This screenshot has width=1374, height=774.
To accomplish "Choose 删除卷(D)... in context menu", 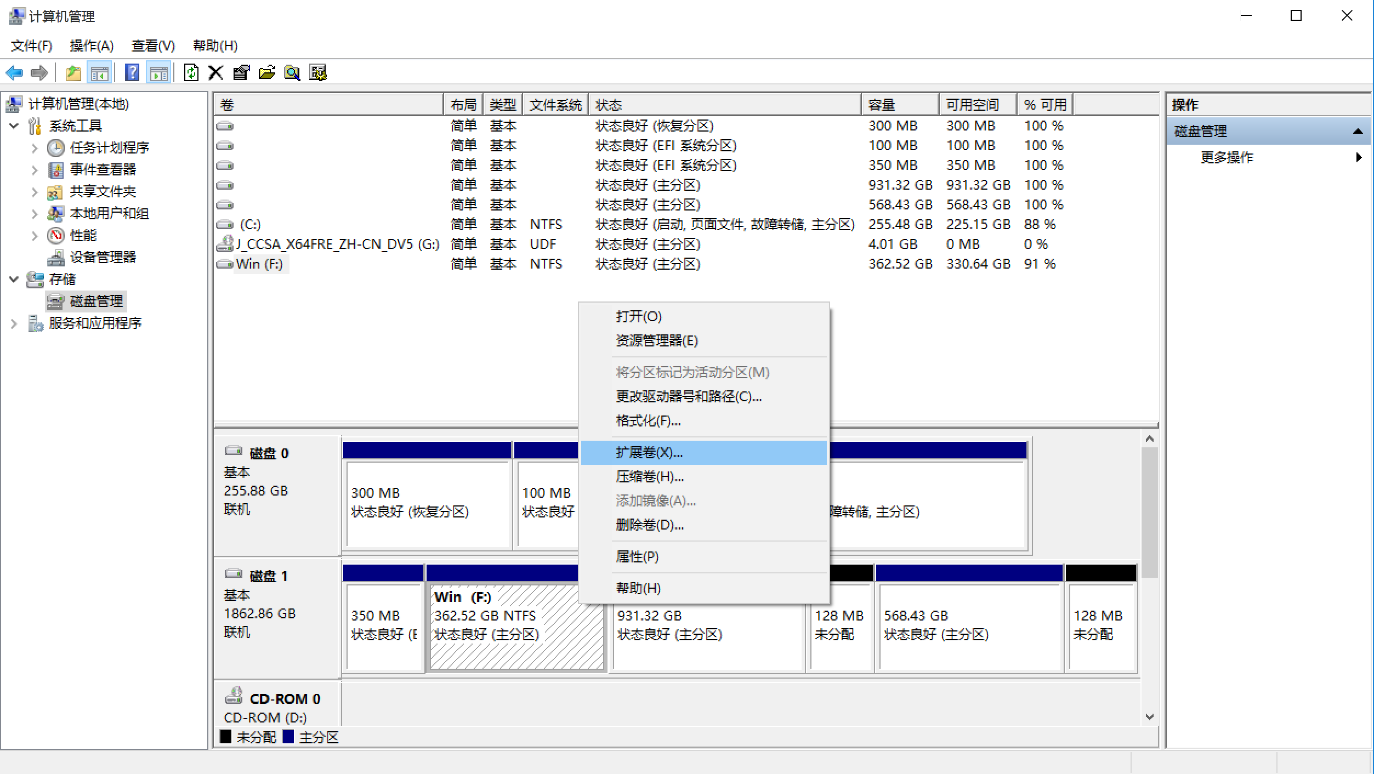I will (703, 525).
